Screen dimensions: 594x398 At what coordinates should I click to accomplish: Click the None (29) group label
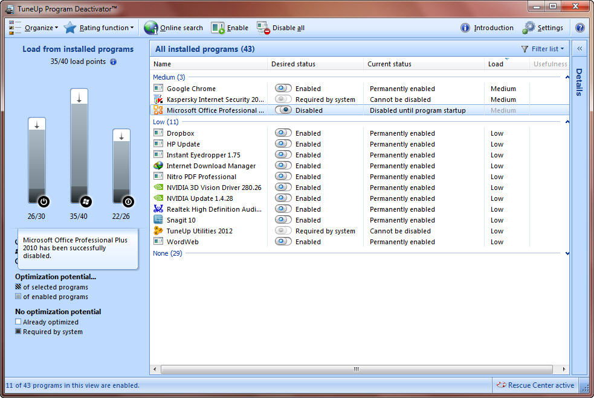[x=167, y=253]
